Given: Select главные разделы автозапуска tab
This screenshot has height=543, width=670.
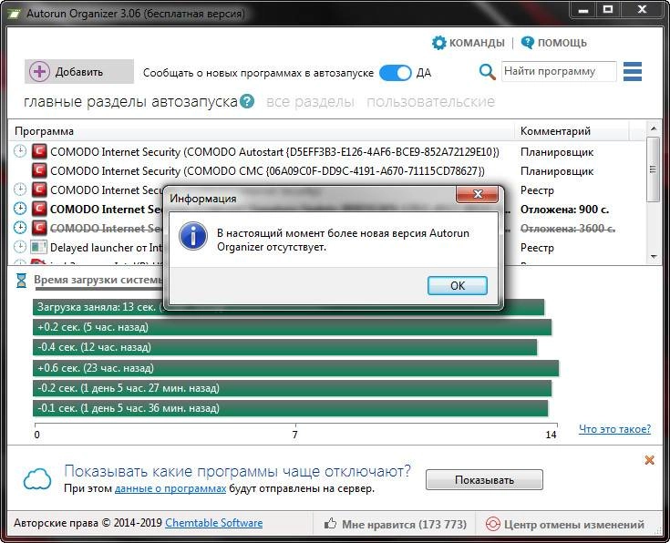Looking at the screenshot, I should point(130,102).
